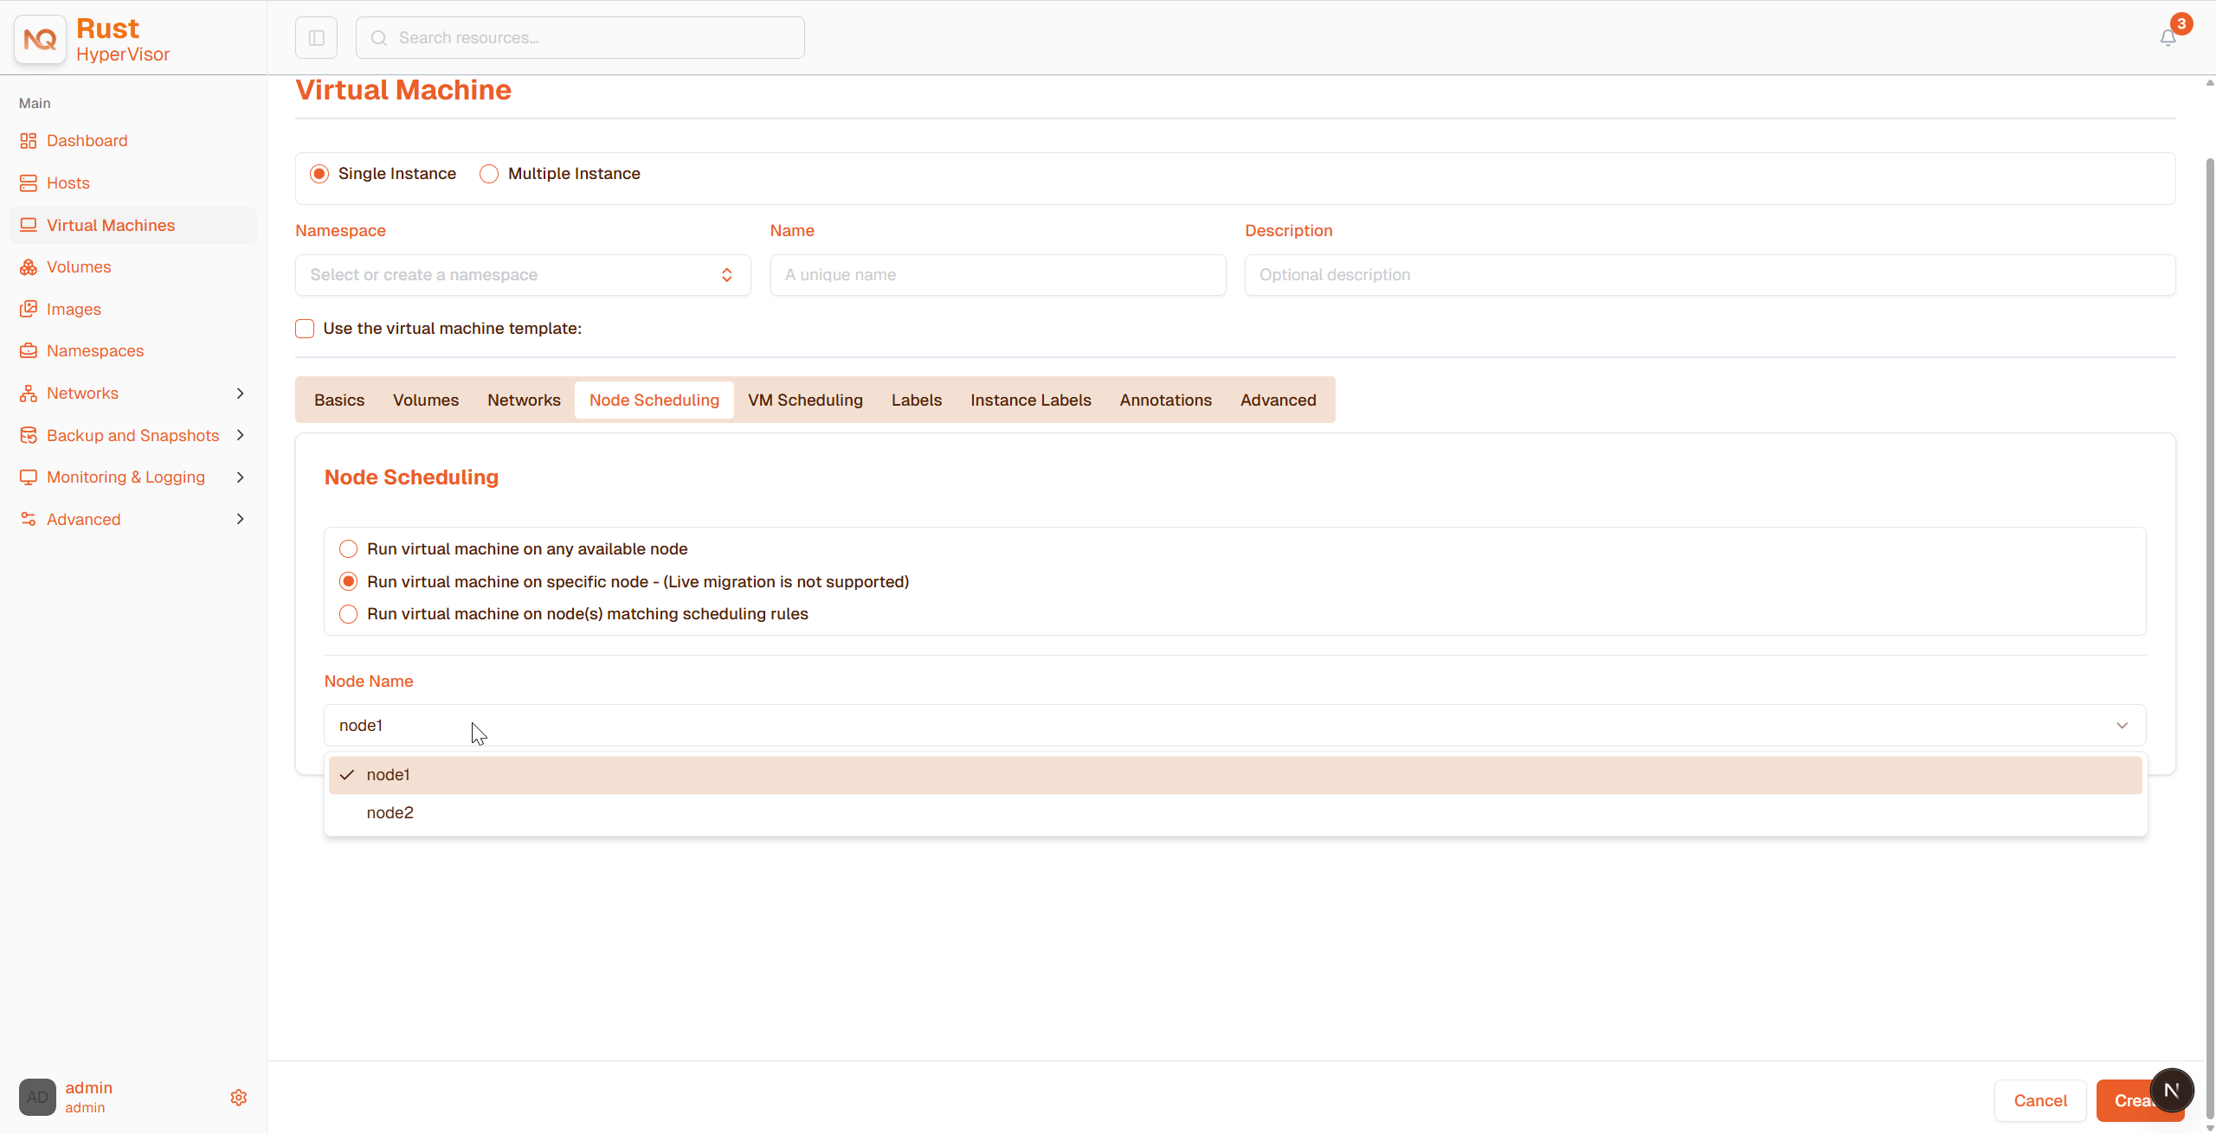Image resolution: width=2216 pixels, height=1134 pixels.
Task: Expand the Monitoring & Logging chevron
Action: [x=241, y=477]
